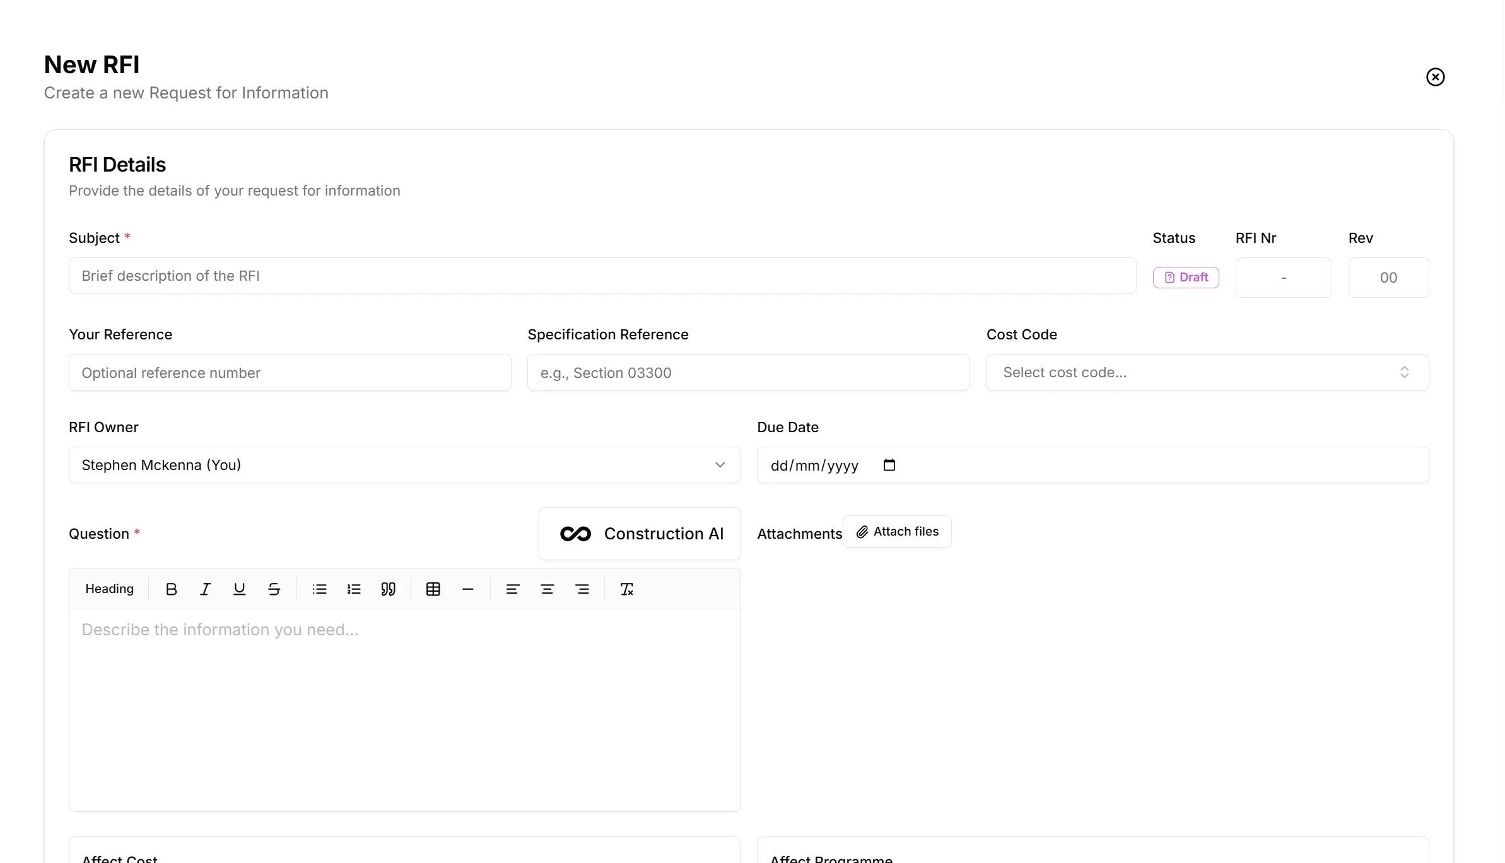The width and height of the screenshot is (1505, 863).
Task: Open the Heading style dropdown
Action: click(x=109, y=589)
